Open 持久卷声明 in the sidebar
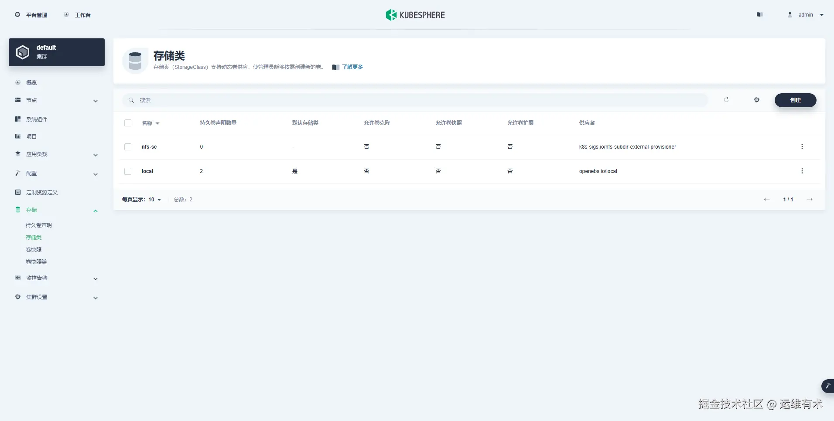The image size is (834, 421). [x=39, y=225]
